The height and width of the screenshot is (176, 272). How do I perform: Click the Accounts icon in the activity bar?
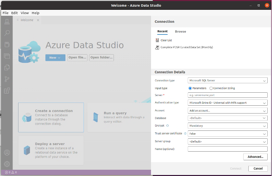(x=7, y=152)
